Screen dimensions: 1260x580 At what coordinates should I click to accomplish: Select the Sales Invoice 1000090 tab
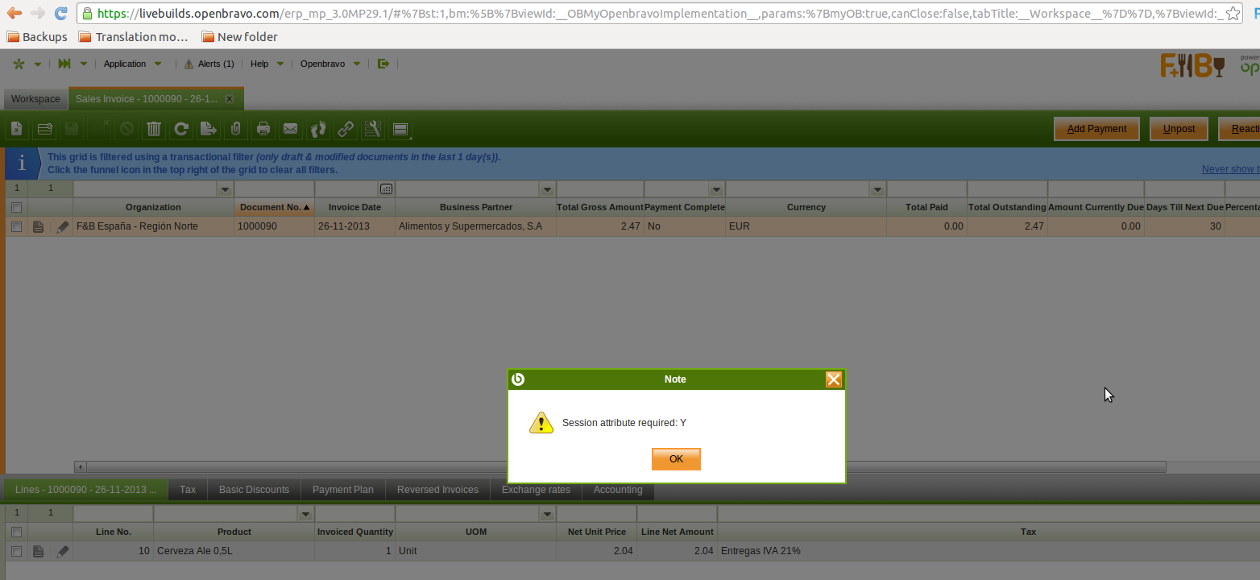coord(147,99)
